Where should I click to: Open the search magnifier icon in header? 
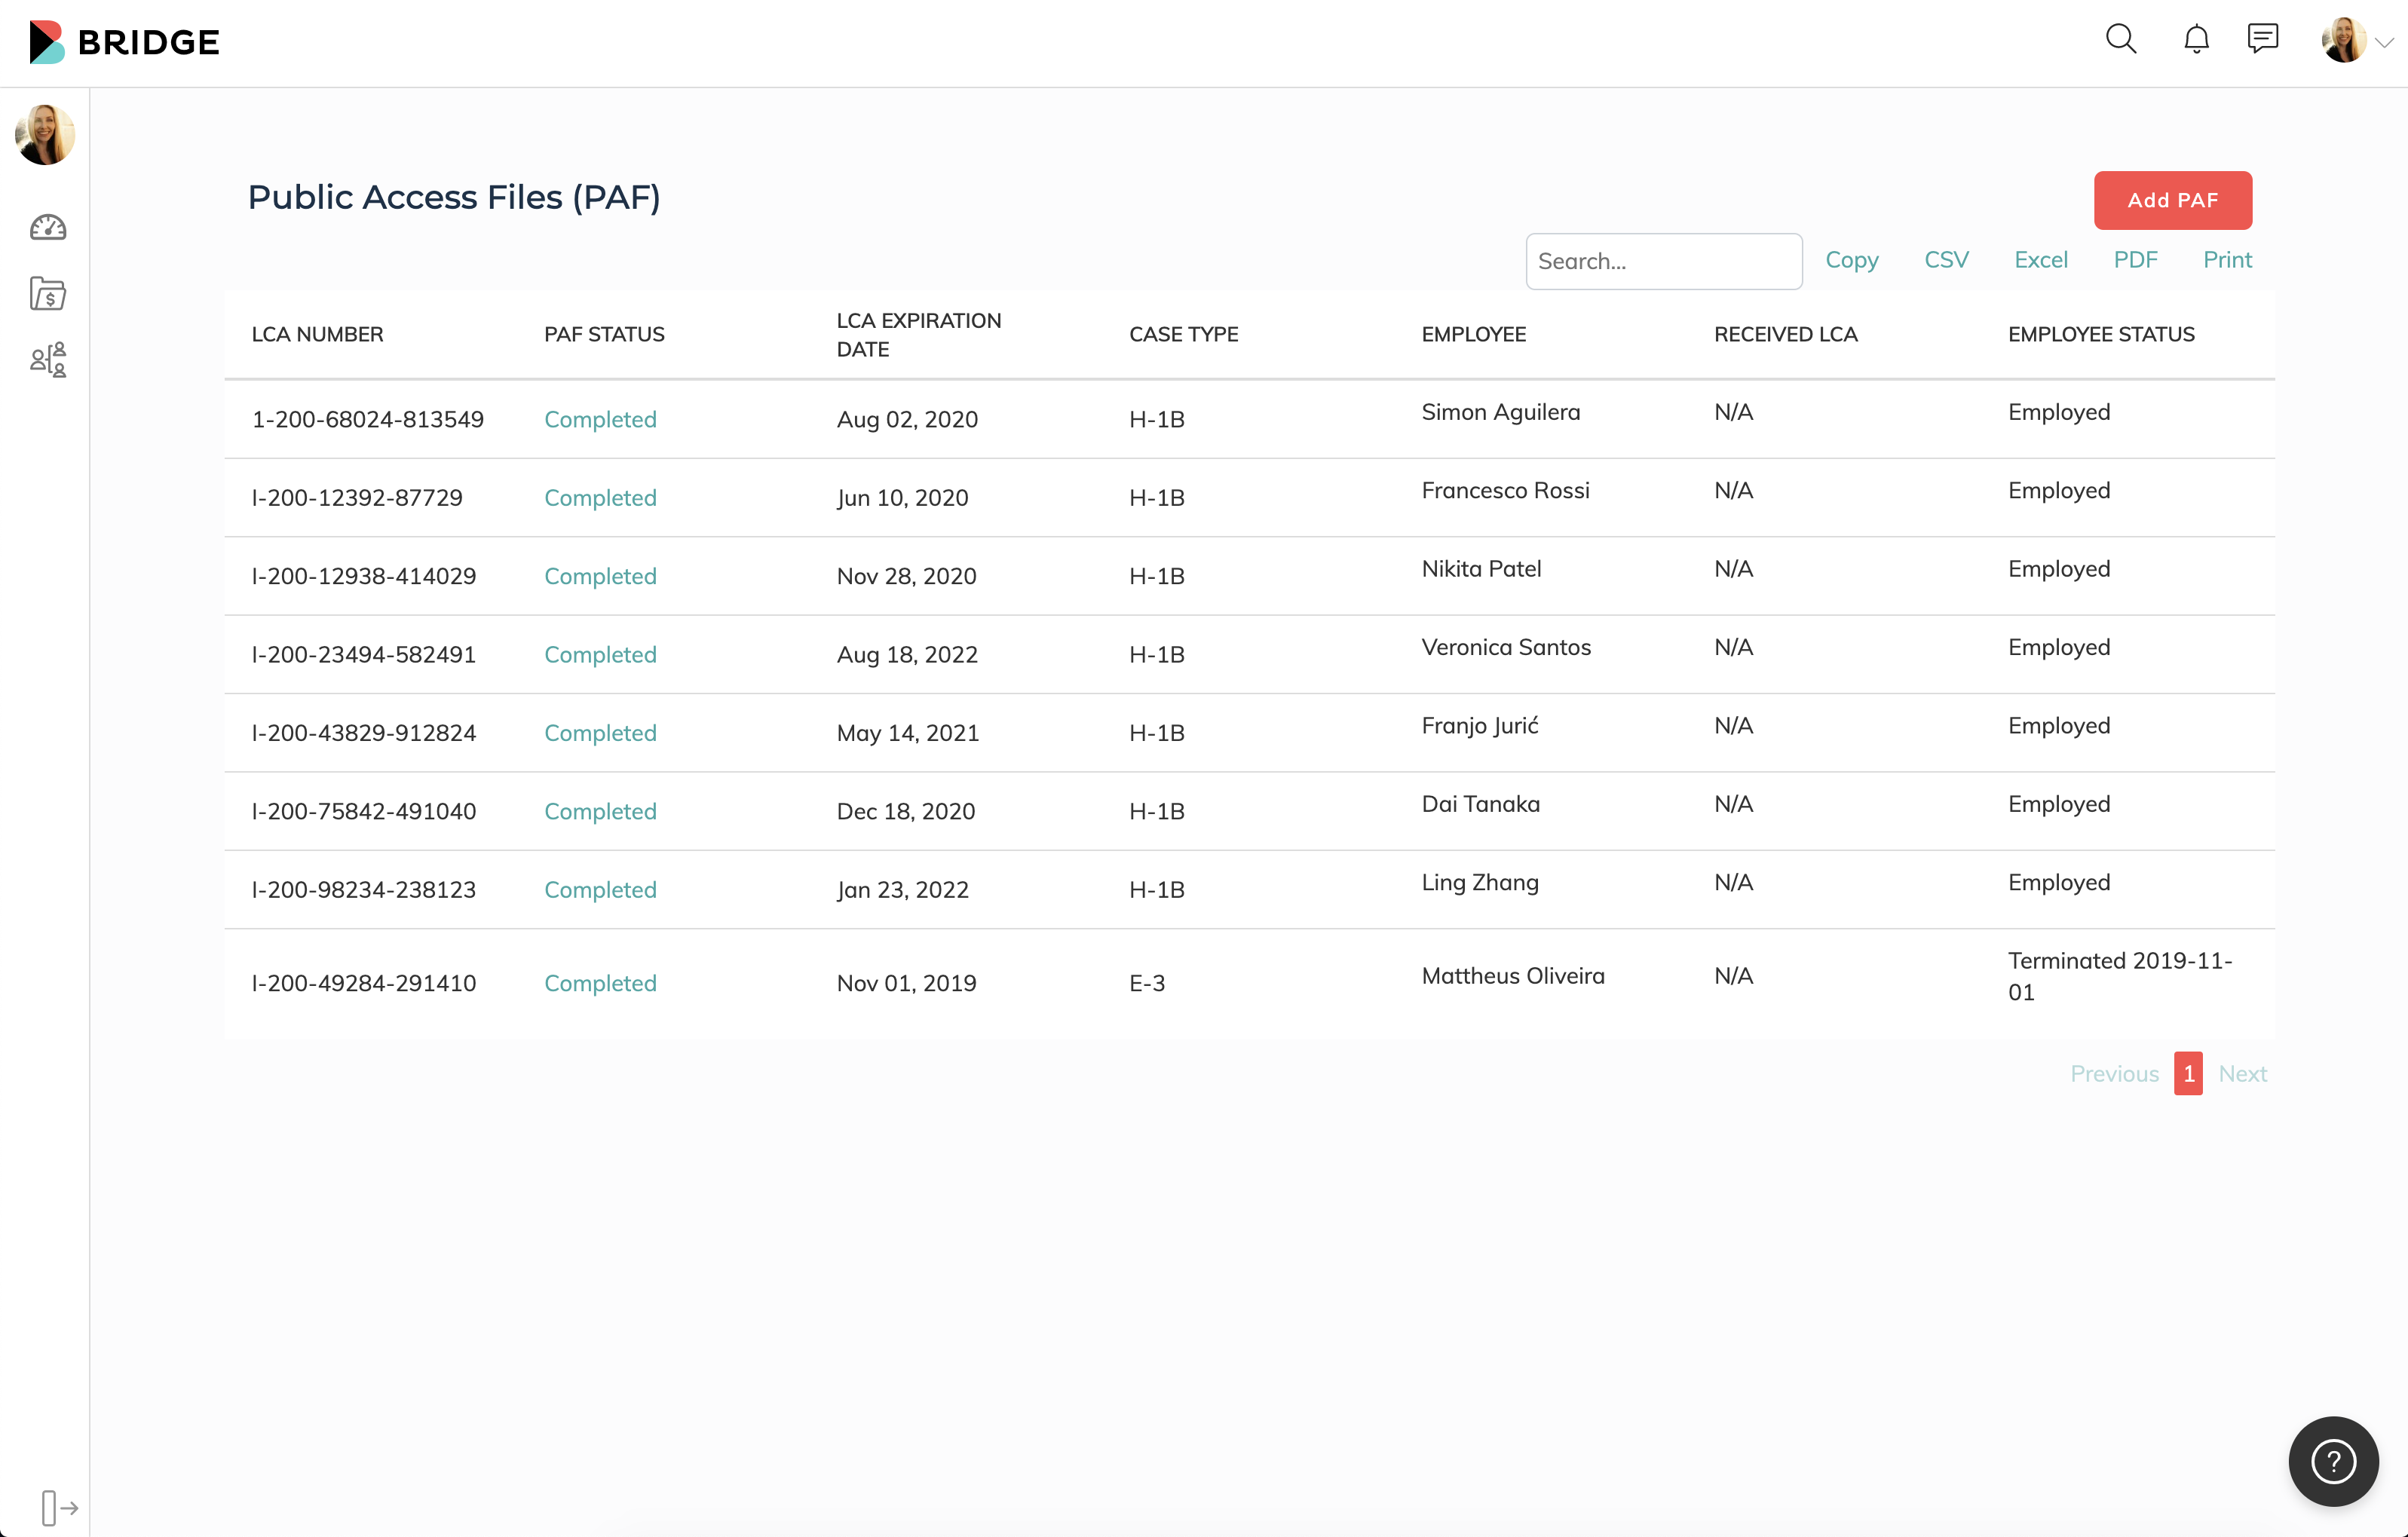coord(2120,40)
